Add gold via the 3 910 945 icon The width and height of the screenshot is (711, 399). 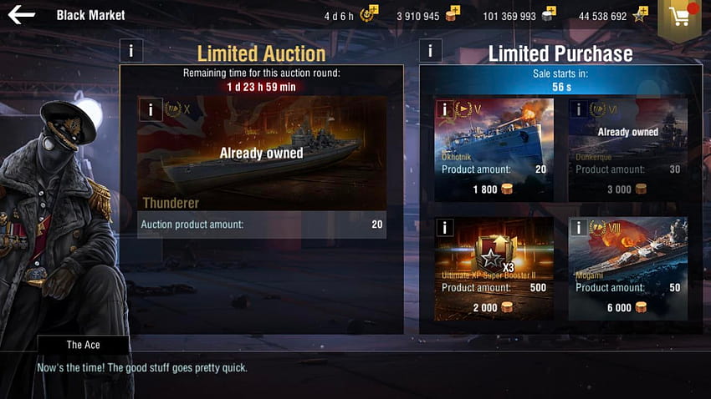452,13
